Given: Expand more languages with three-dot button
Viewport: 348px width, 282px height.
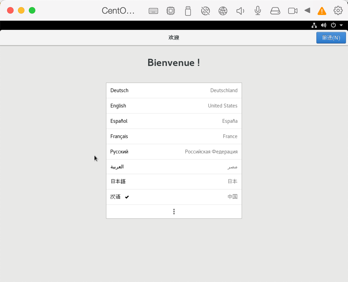Looking at the screenshot, I should (174, 211).
